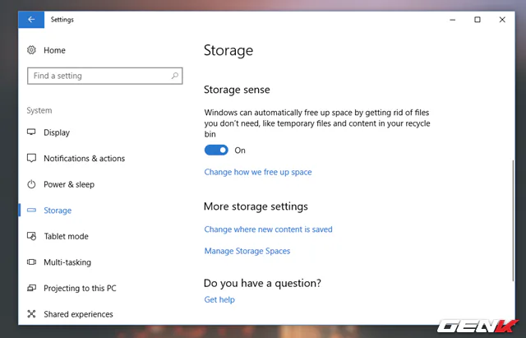Image resolution: width=526 pixels, height=338 pixels.
Task: Click the Do you have a question? heading
Action: click(262, 283)
